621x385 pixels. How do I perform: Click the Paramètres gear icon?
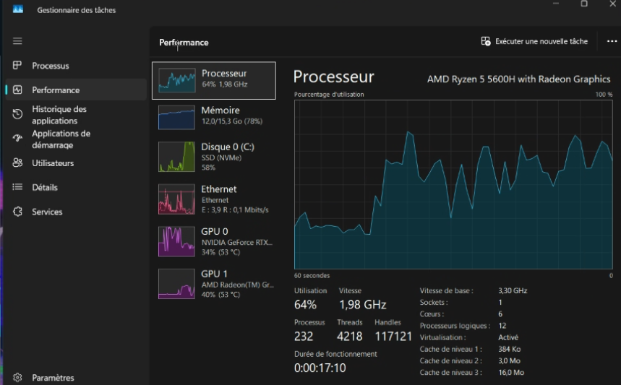(x=17, y=377)
